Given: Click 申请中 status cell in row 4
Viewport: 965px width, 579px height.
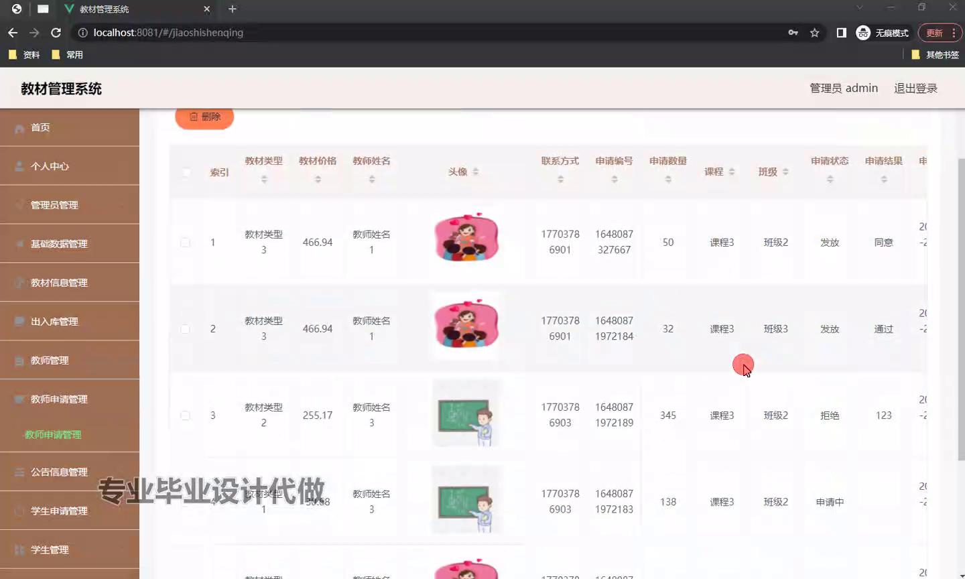Looking at the screenshot, I should (x=830, y=502).
